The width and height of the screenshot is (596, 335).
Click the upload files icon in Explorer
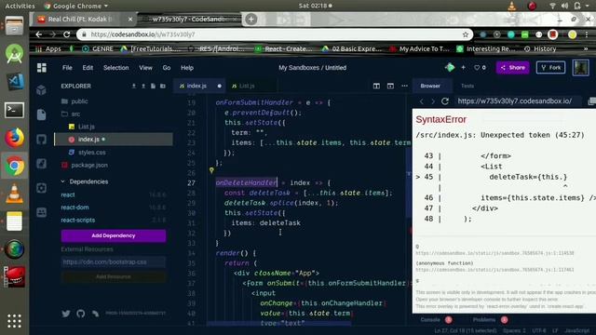tap(143, 87)
